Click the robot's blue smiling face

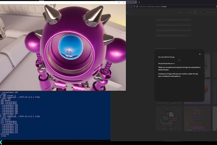pos(71,47)
